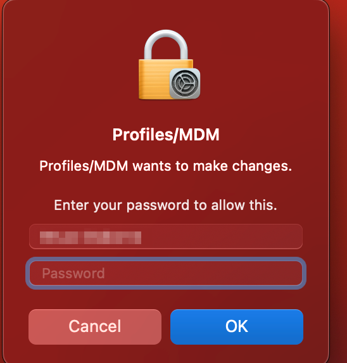Click the right end of Password field
Viewport: 347px width, 363px height.
[x=290, y=273]
